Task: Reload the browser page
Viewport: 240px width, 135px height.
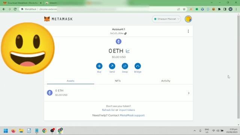Action: tap(15, 9)
